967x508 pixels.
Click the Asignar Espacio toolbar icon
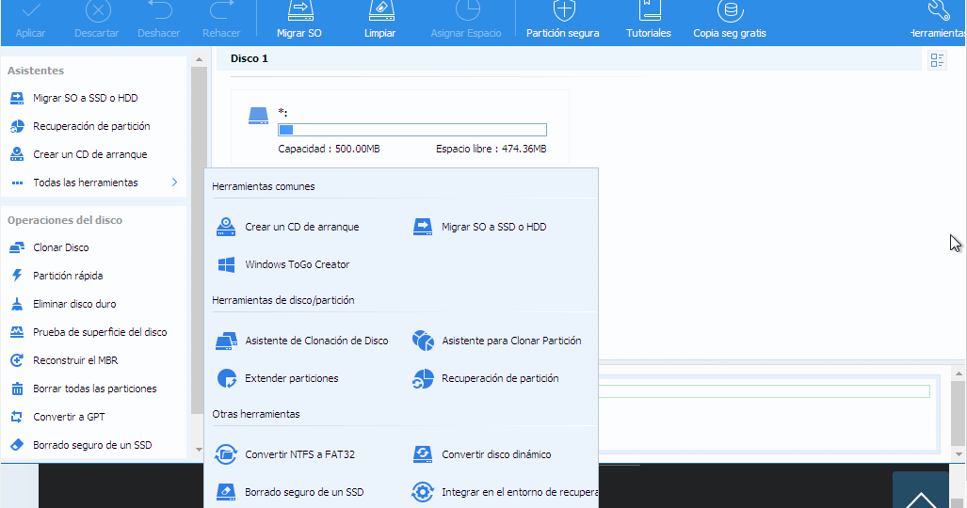coord(467,10)
